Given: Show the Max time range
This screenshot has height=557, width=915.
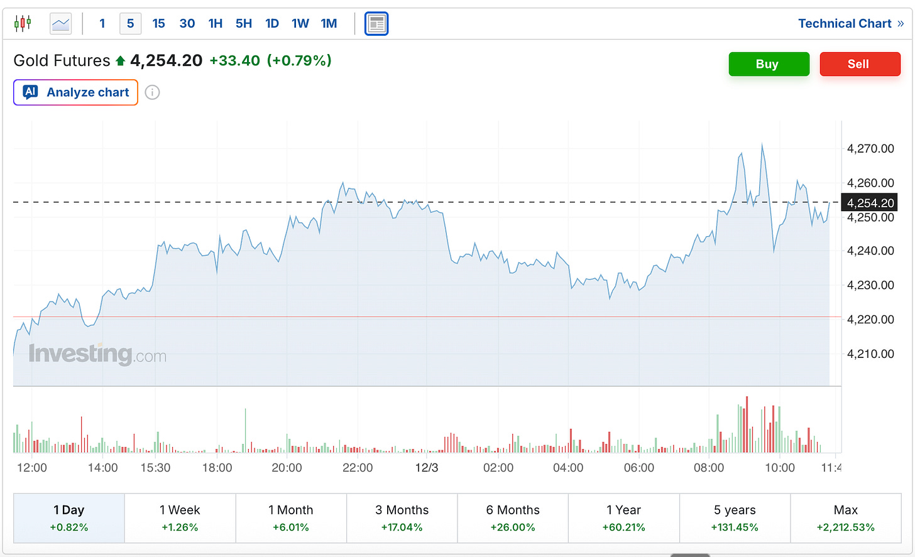Looking at the screenshot, I should tap(845, 518).
